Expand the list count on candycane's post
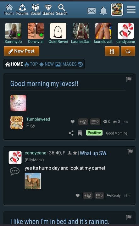The height and width of the screenshot is (226, 139). [x=99, y=196]
